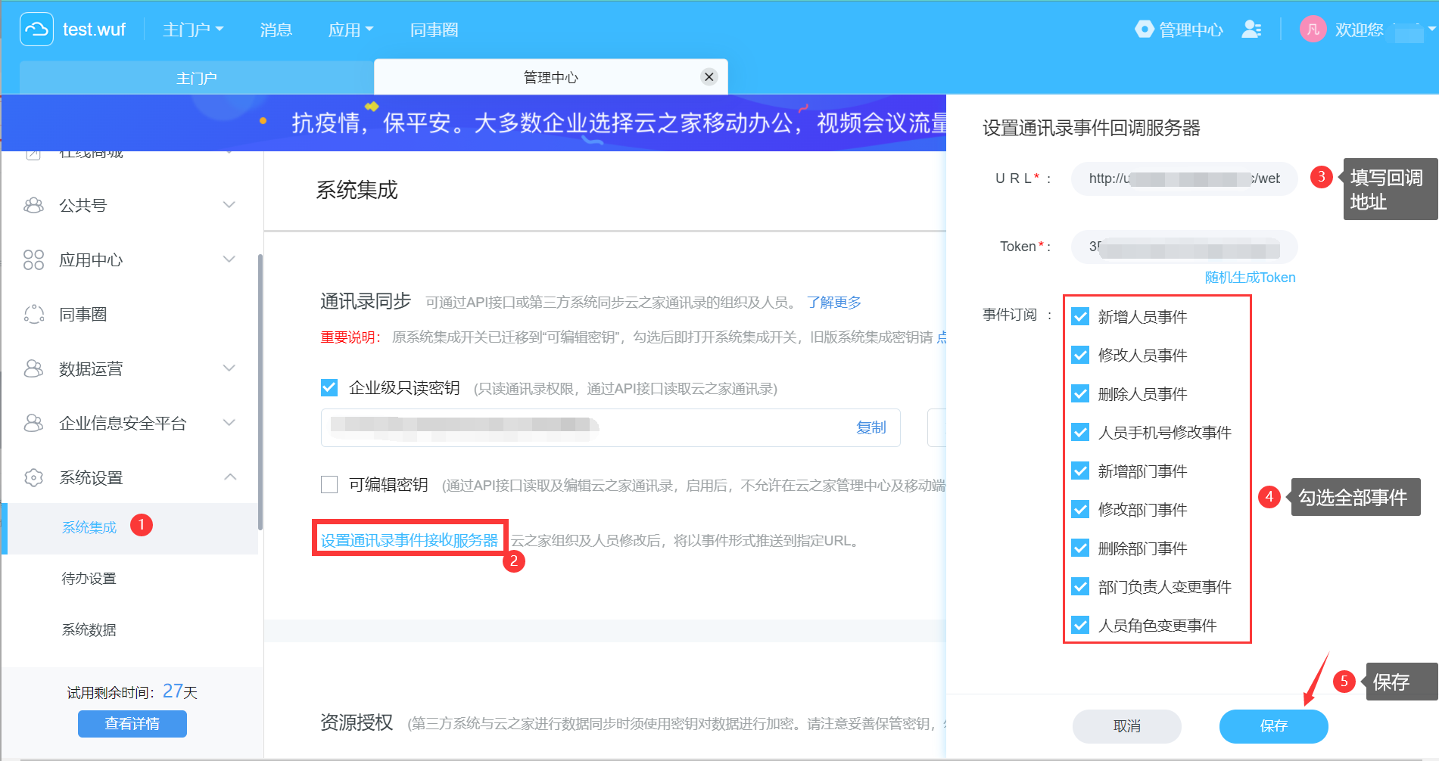Click the 应用中心 sidebar icon
Image resolution: width=1439 pixels, height=761 pixels.
(x=34, y=260)
